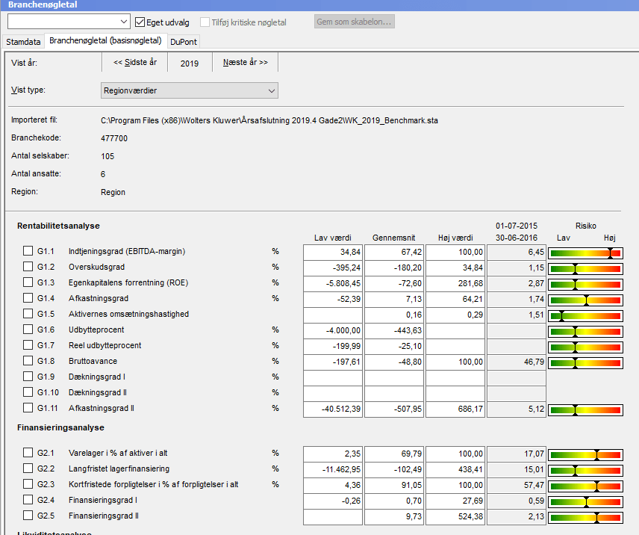
Task: Click the Høj værdi cell for Langfristet lagerfinansiering
Action: [455, 469]
